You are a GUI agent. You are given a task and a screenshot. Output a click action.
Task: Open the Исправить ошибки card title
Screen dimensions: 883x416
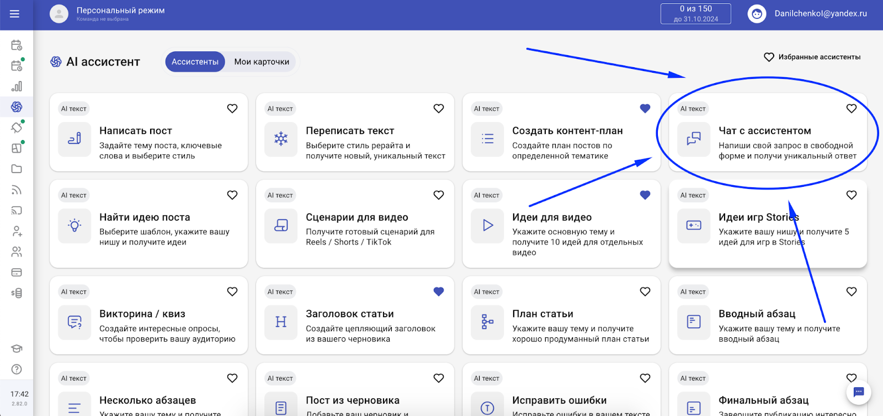pos(559,401)
